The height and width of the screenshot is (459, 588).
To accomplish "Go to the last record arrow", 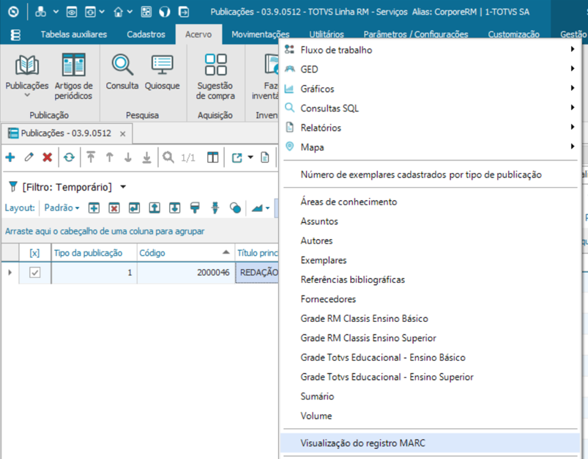I will 146,157.
